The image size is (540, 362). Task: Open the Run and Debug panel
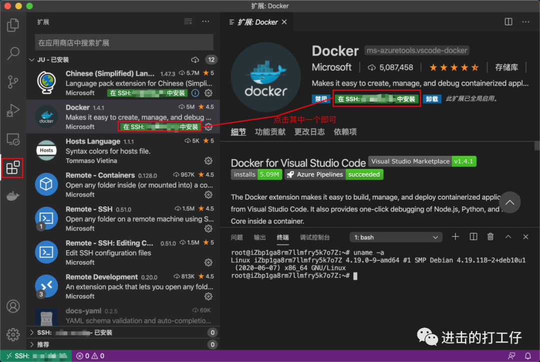[13, 111]
